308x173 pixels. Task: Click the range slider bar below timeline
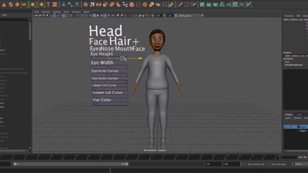click(x=71, y=164)
